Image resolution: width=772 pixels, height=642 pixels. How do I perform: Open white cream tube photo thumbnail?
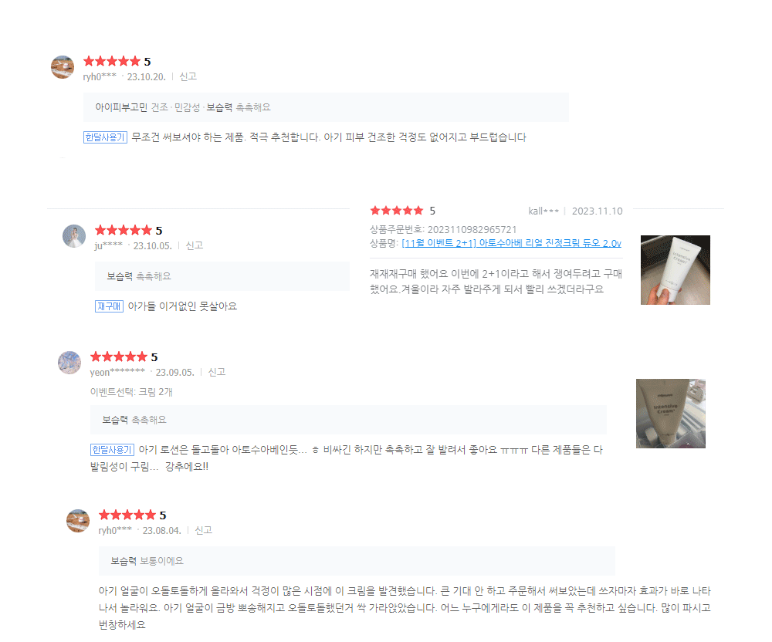coord(675,269)
